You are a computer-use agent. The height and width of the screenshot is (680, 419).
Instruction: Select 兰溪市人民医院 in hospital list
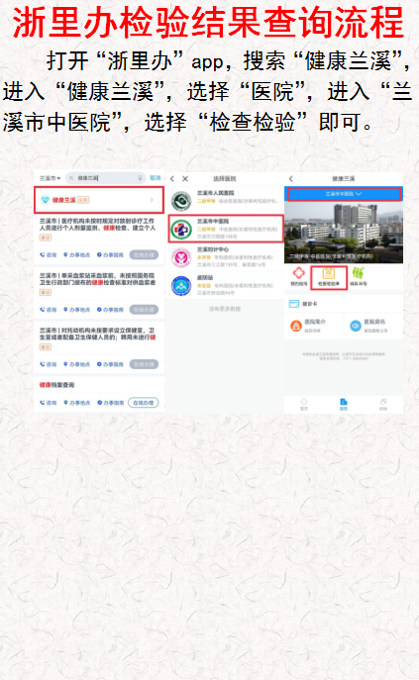226,201
